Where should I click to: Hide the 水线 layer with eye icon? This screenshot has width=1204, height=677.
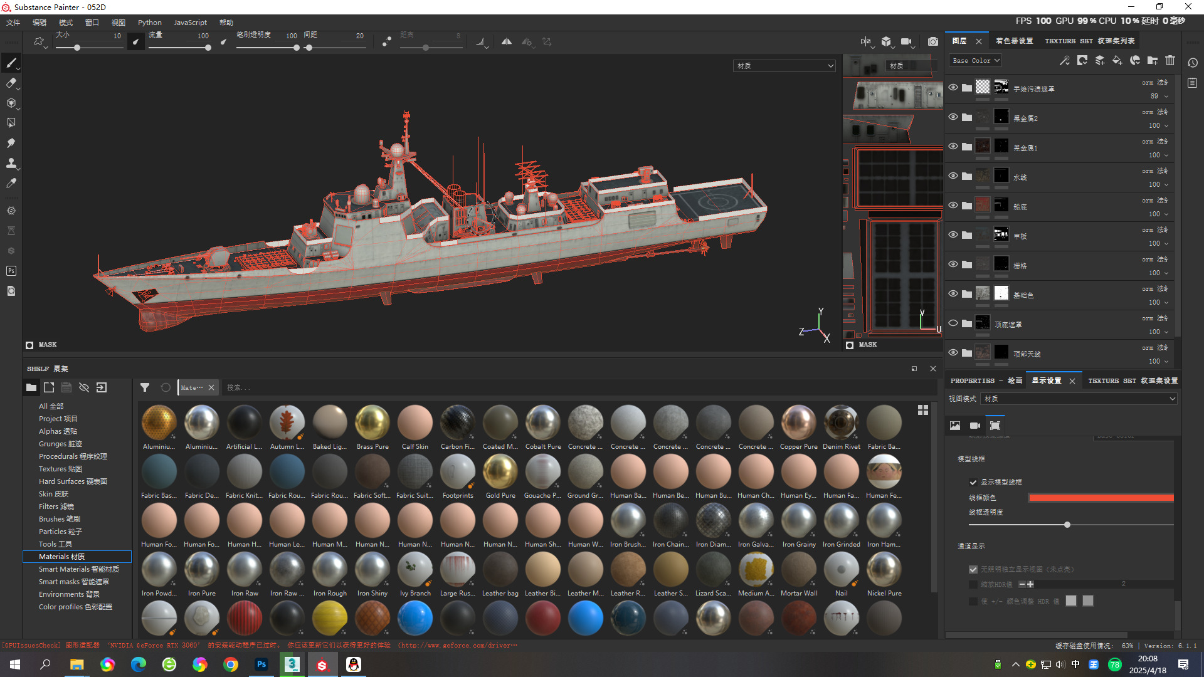(x=953, y=176)
